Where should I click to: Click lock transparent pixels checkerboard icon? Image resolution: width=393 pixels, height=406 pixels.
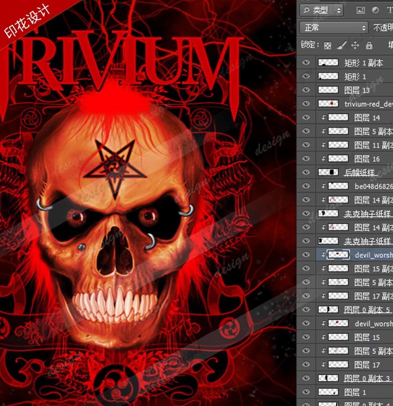point(327,46)
